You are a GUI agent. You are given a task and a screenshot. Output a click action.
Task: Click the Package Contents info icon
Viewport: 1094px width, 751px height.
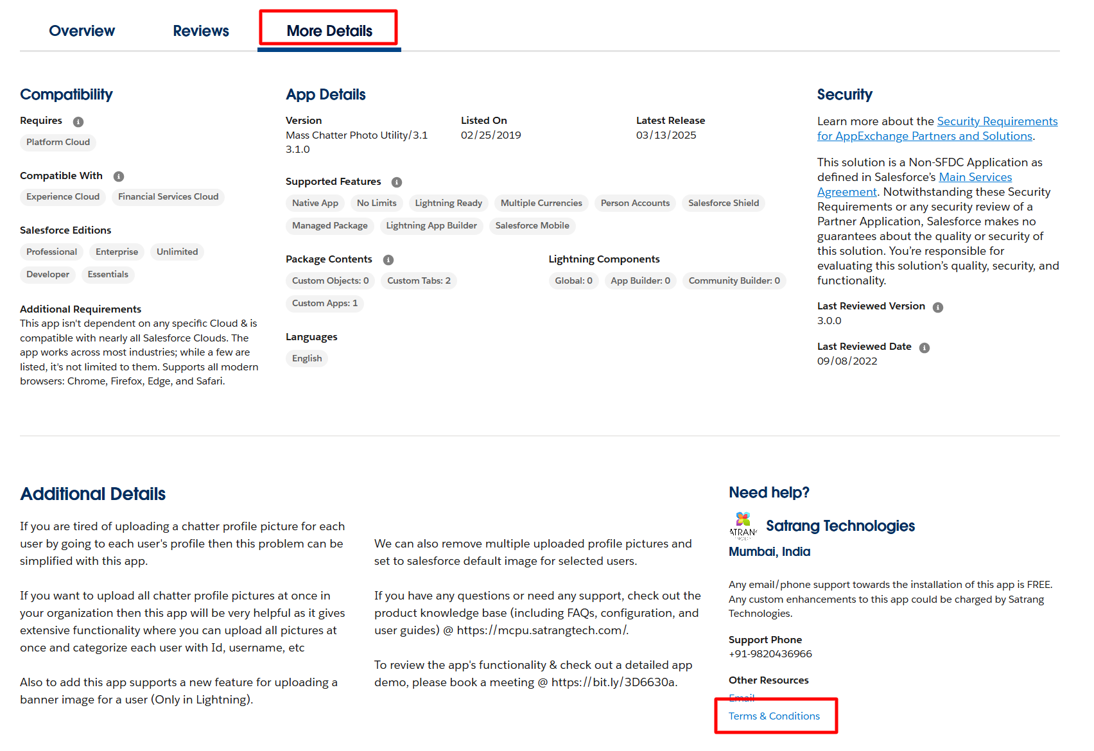(x=388, y=260)
